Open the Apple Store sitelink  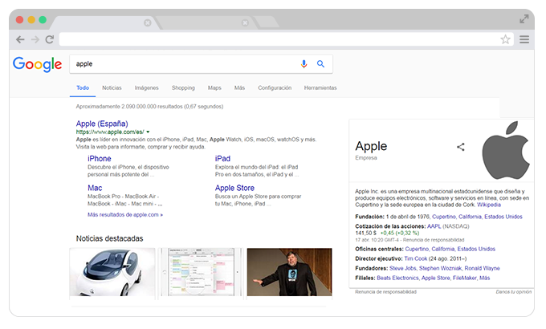[x=234, y=188]
